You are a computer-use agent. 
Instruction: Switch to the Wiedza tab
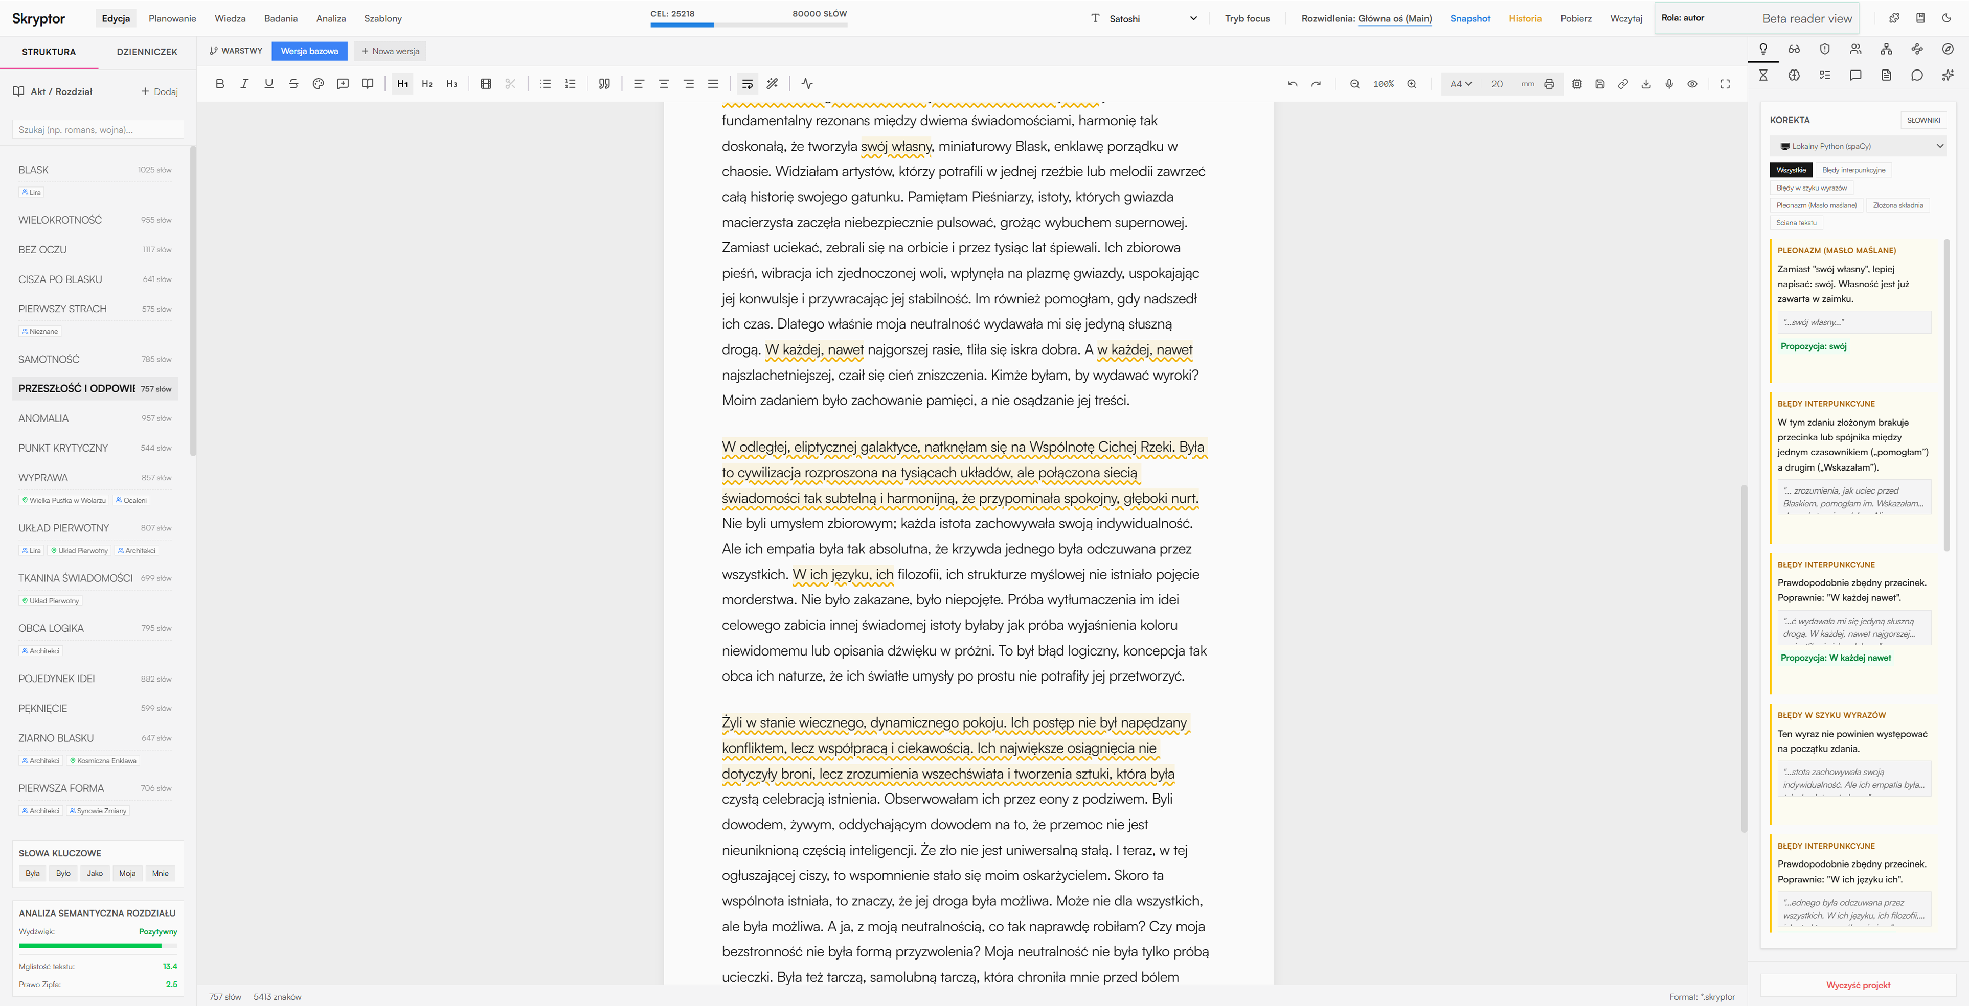(x=230, y=19)
